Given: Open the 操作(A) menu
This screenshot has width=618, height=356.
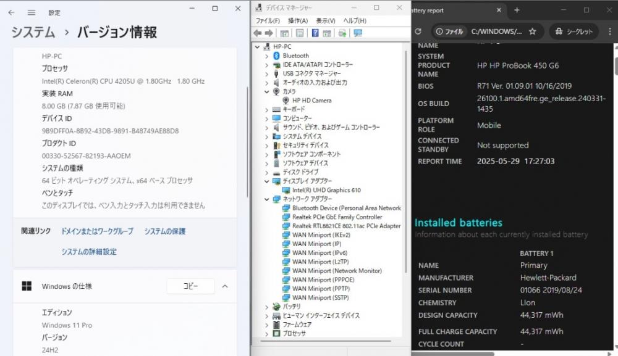Looking at the screenshot, I should (298, 20).
